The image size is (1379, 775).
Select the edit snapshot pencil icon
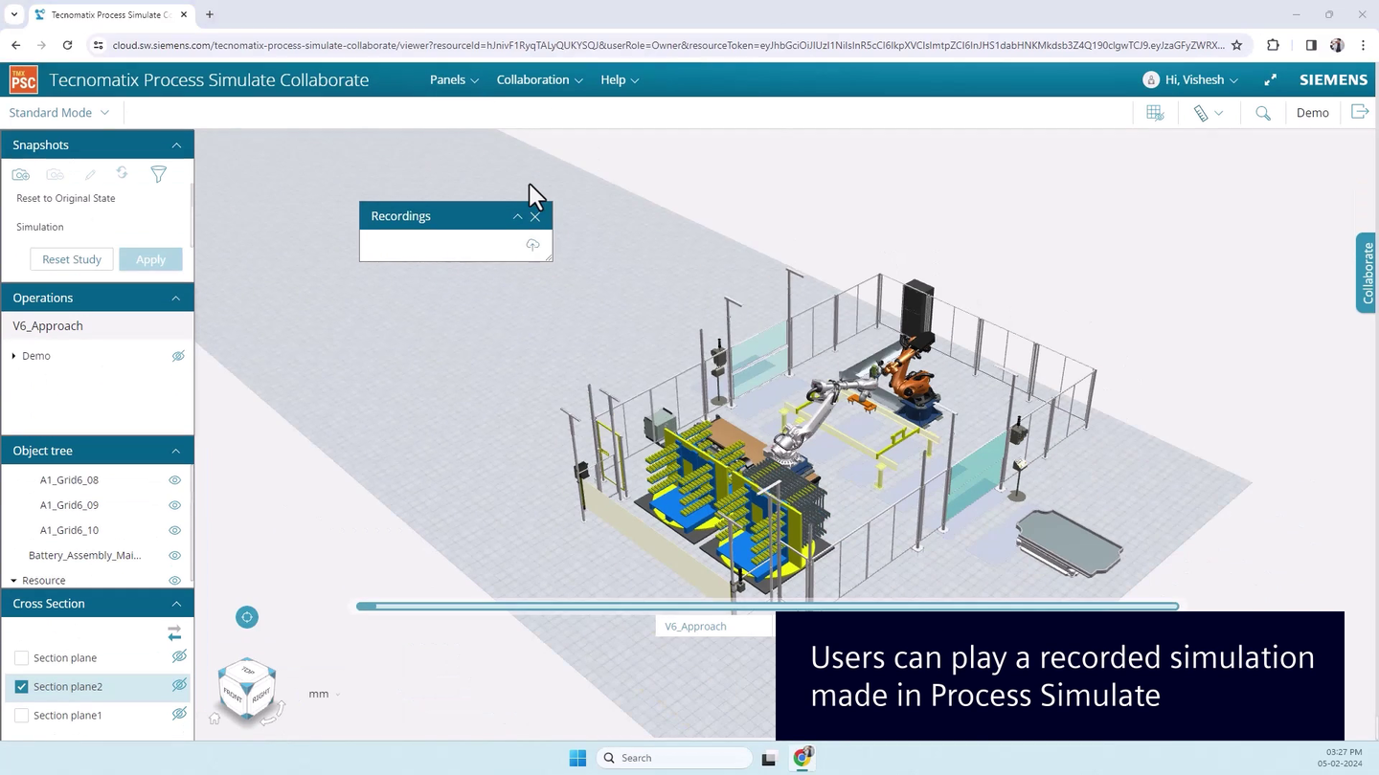point(89,174)
